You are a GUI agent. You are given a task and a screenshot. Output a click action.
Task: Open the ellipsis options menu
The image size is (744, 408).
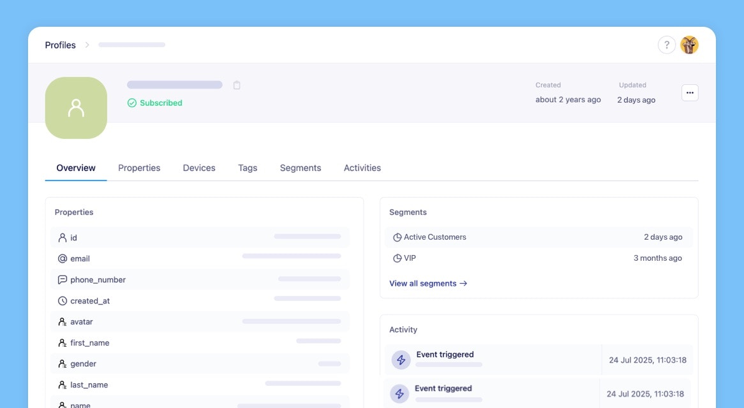(690, 92)
